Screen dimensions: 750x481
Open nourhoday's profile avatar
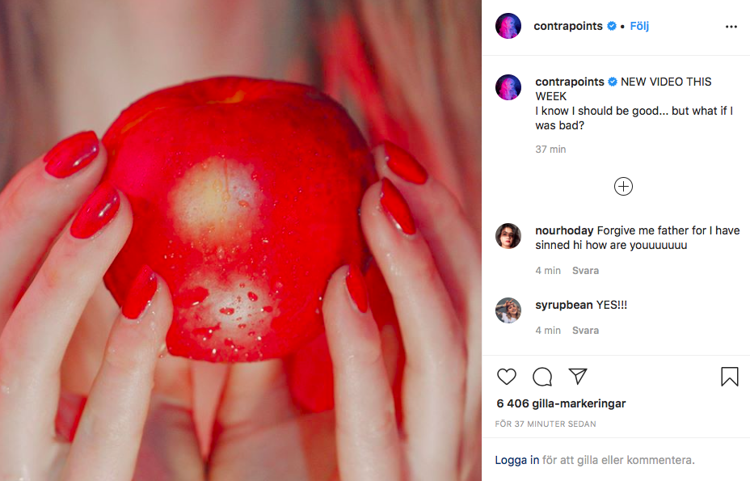[508, 236]
